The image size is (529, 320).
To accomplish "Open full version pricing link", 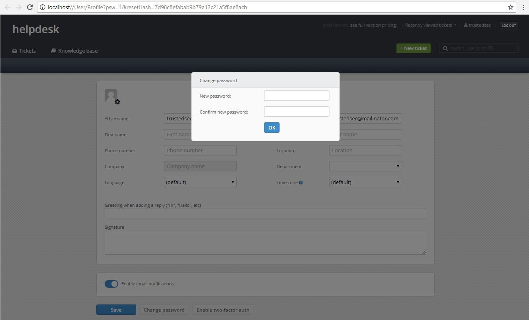I will pos(373,25).
